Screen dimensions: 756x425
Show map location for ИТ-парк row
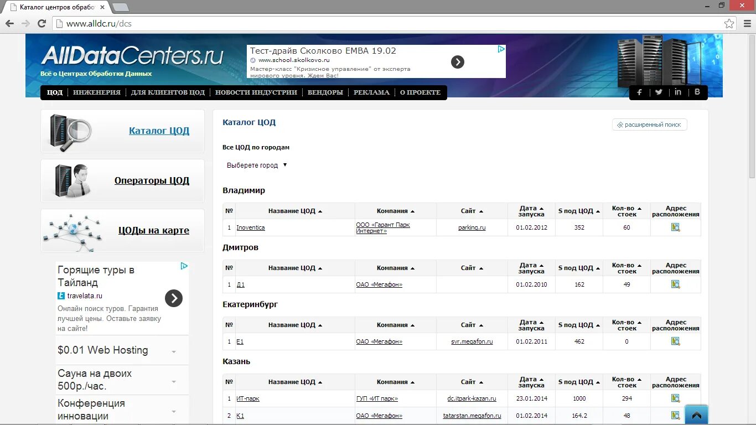(x=675, y=398)
